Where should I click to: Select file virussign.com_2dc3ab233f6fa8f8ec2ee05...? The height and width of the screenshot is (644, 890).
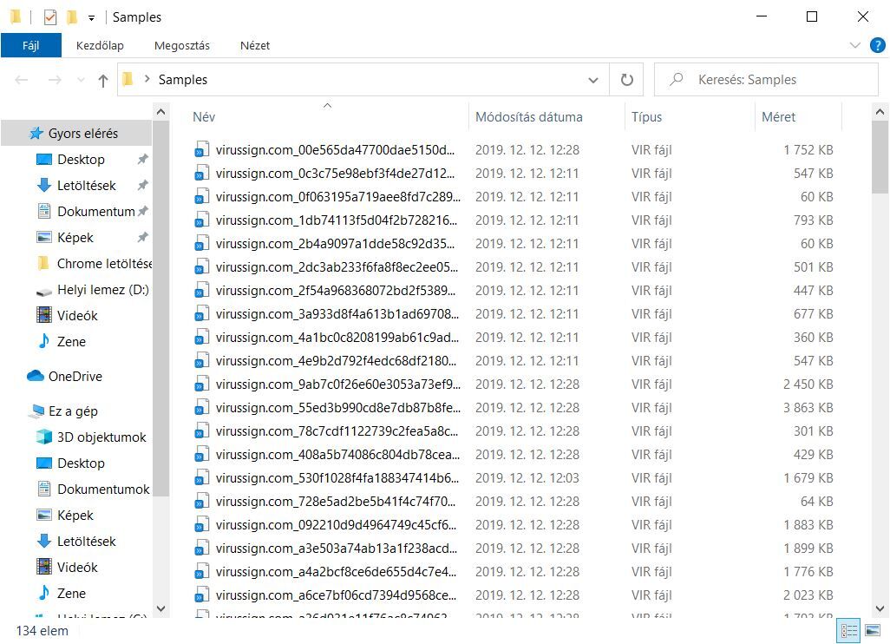click(x=337, y=267)
